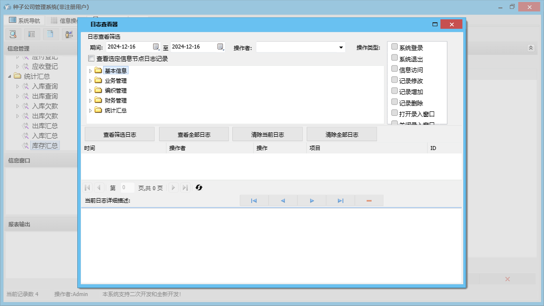Click 查看筛选日志 button

[x=120, y=135]
